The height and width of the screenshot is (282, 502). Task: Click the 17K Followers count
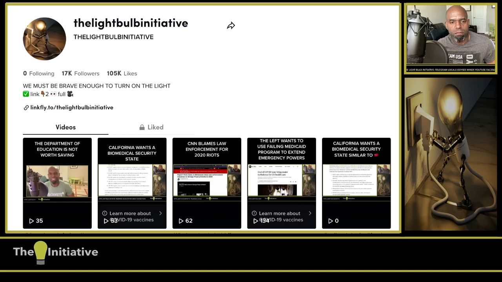click(x=80, y=74)
